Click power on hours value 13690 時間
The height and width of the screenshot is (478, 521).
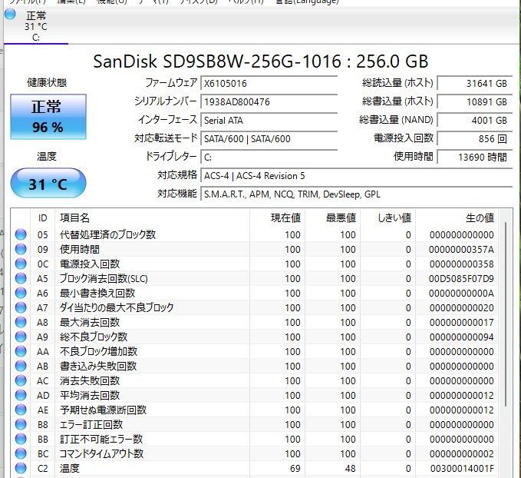tap(474, 157)
